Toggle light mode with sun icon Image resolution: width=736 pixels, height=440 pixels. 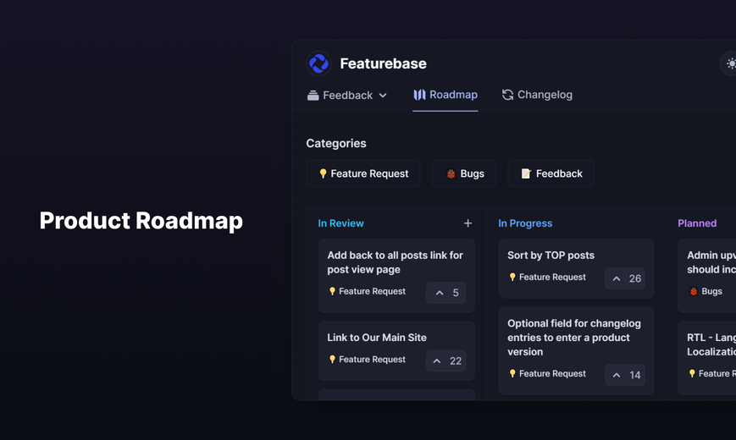pyautogui.click(x=730, y=63)
